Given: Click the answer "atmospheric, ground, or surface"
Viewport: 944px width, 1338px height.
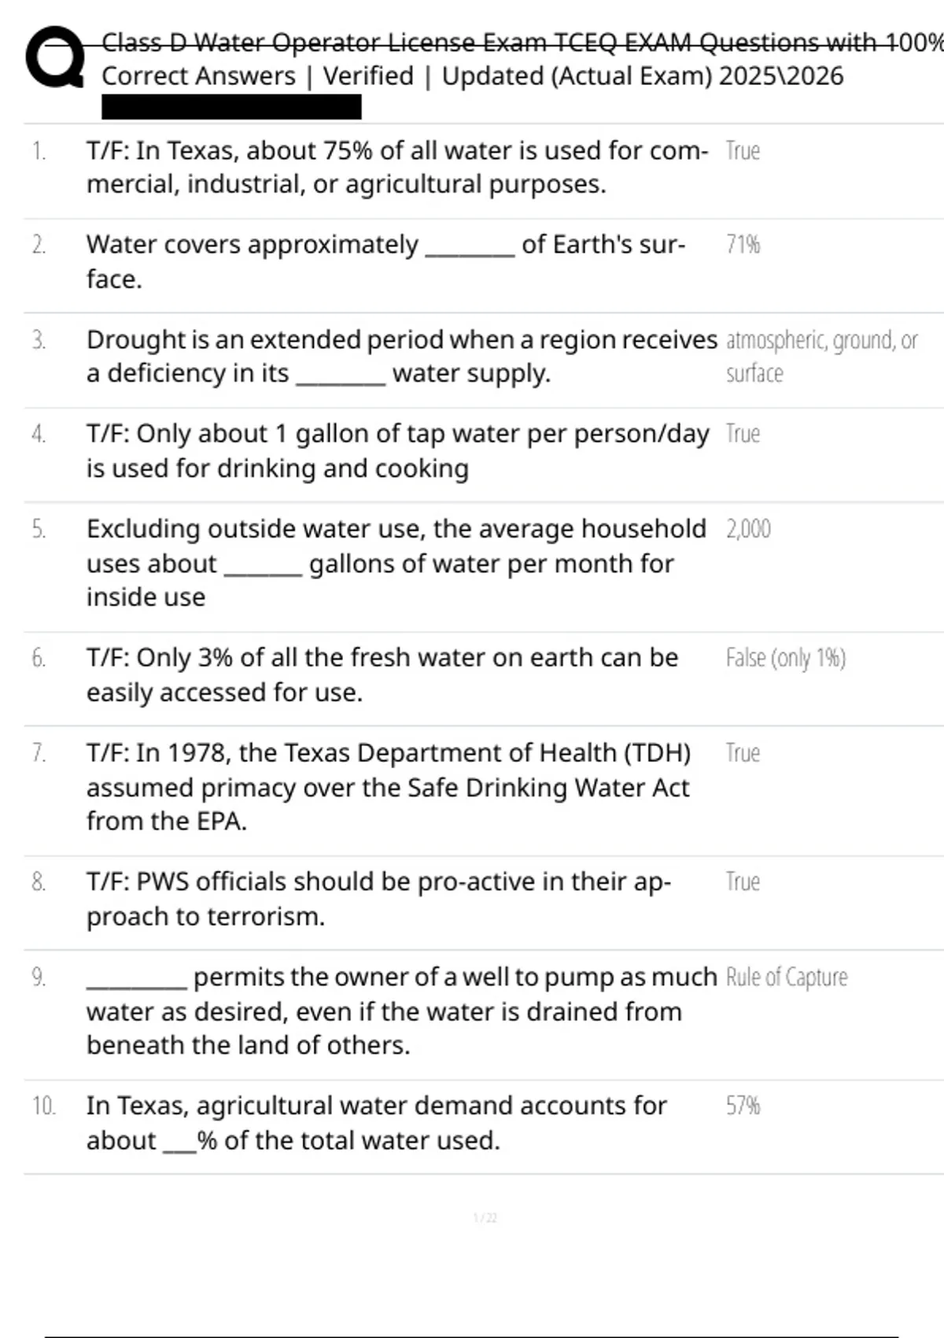Looking at the screenshot, I should tap(820, 356).
